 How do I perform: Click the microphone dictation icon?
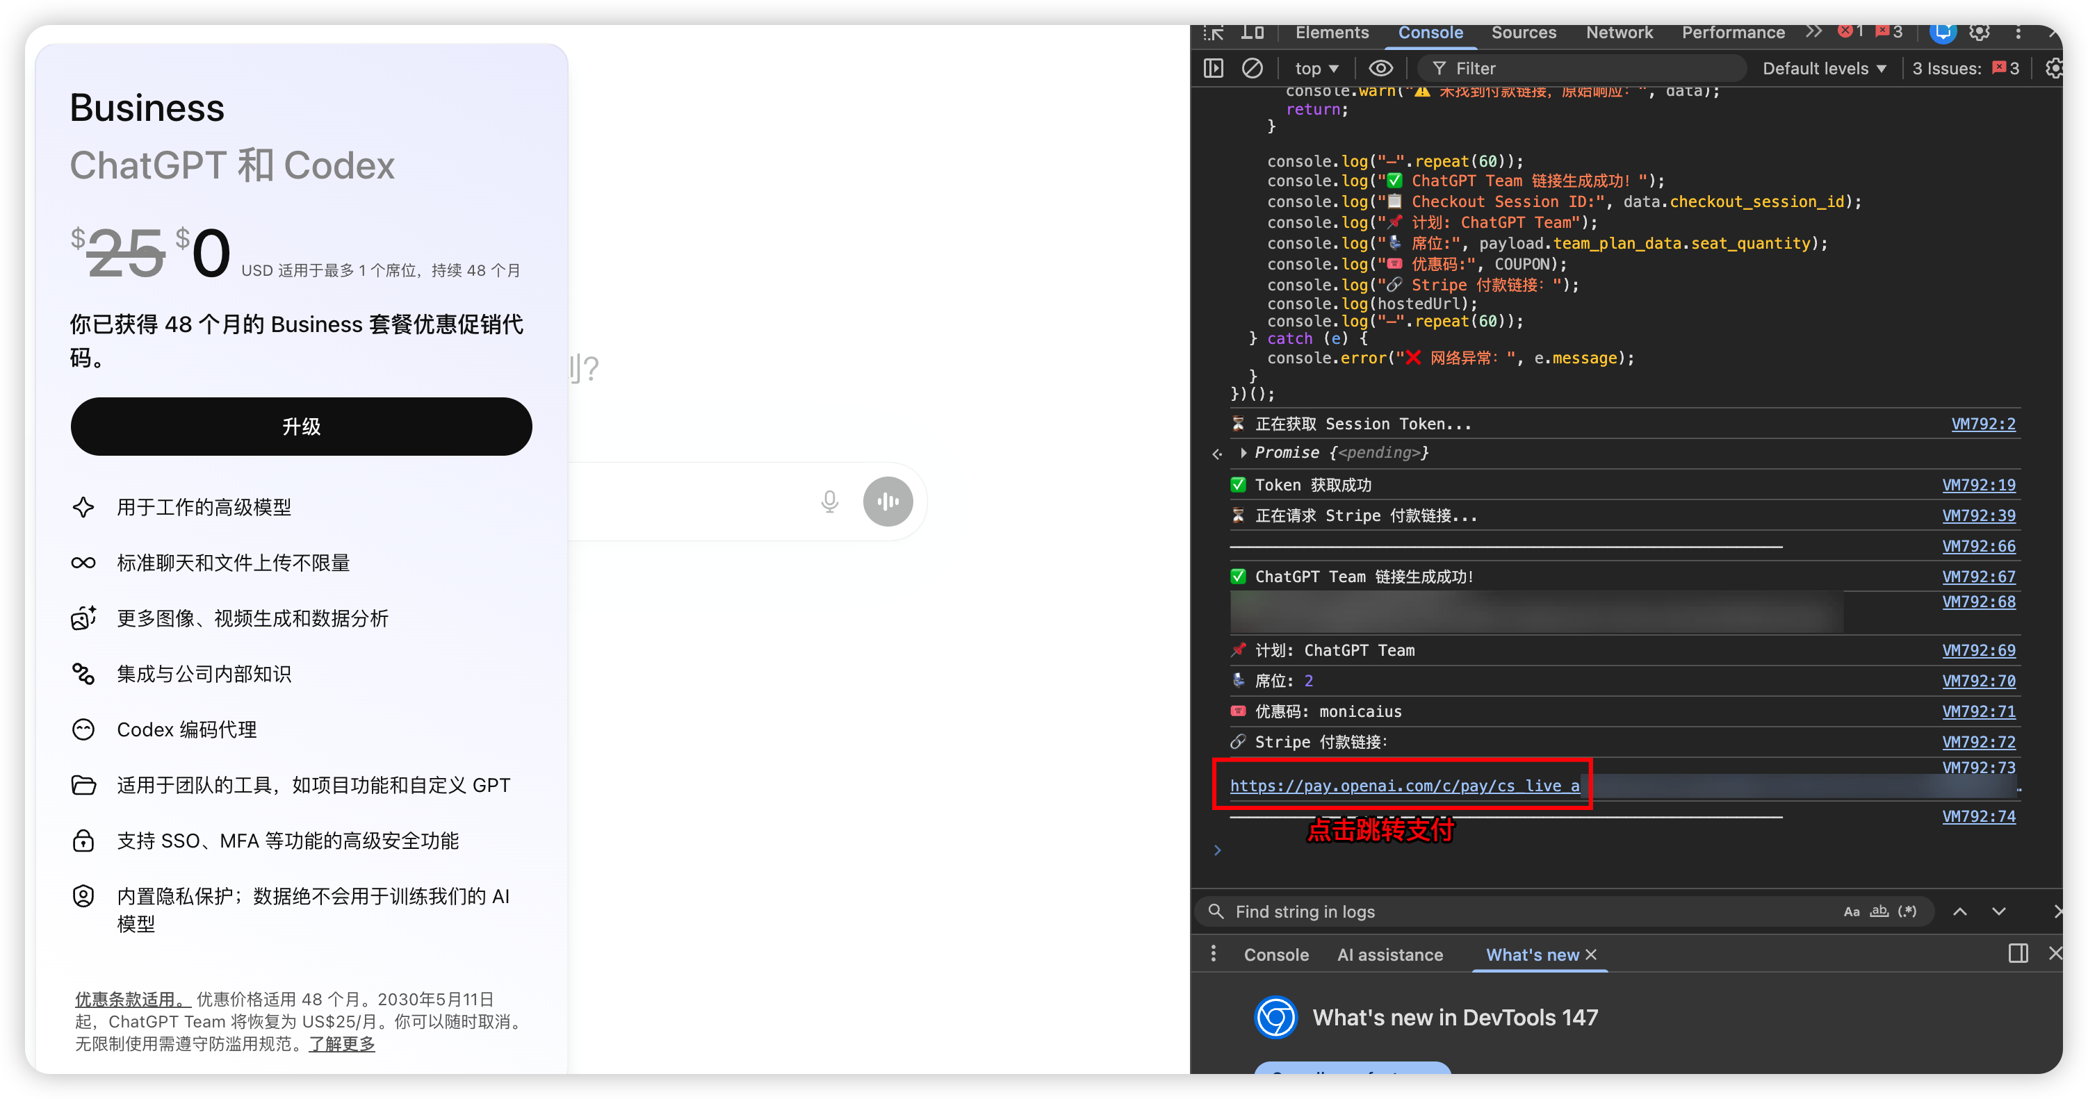[x=829, y=502]
